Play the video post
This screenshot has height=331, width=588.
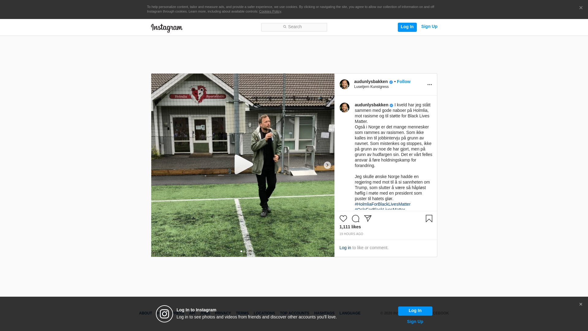[243, 165]
